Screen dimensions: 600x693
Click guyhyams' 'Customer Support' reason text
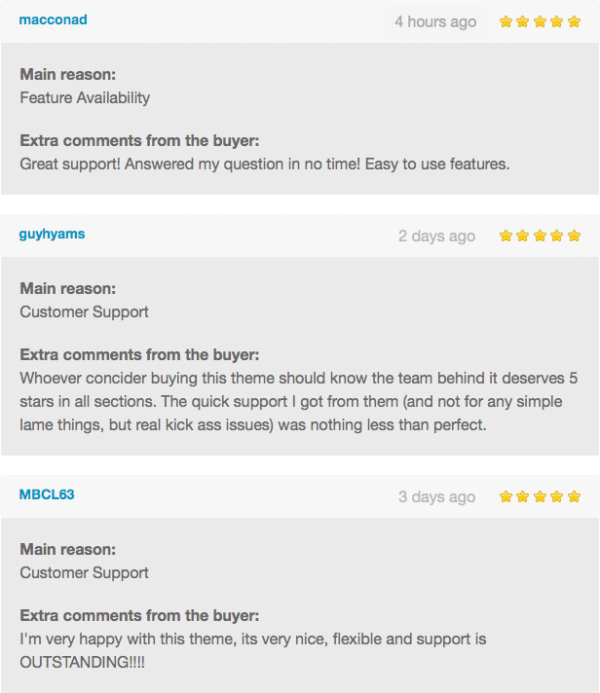coord(84,312)
